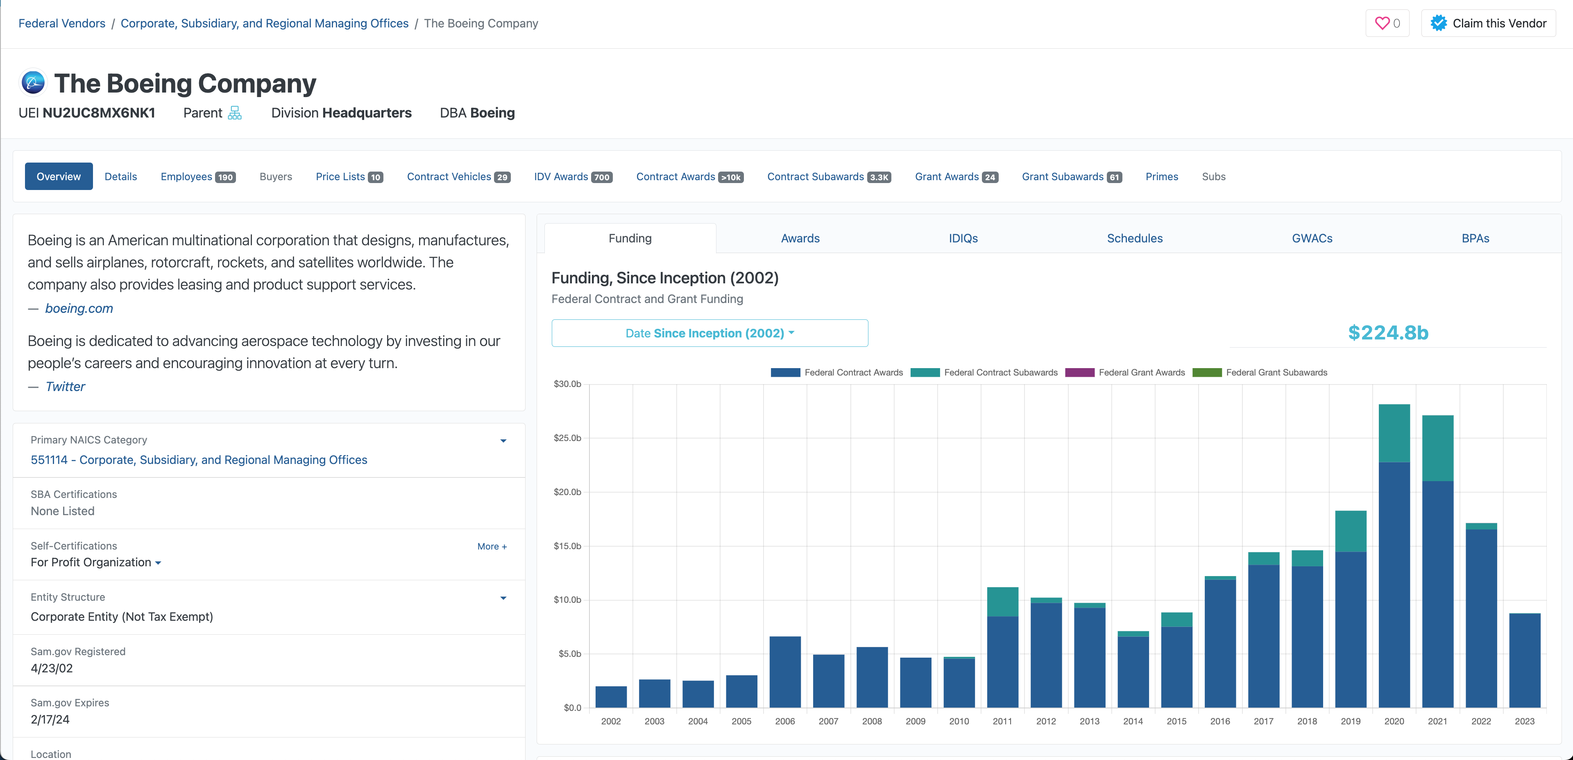
Task: Toggle Federal Contract Awards legend series
Action: point(836,372)
